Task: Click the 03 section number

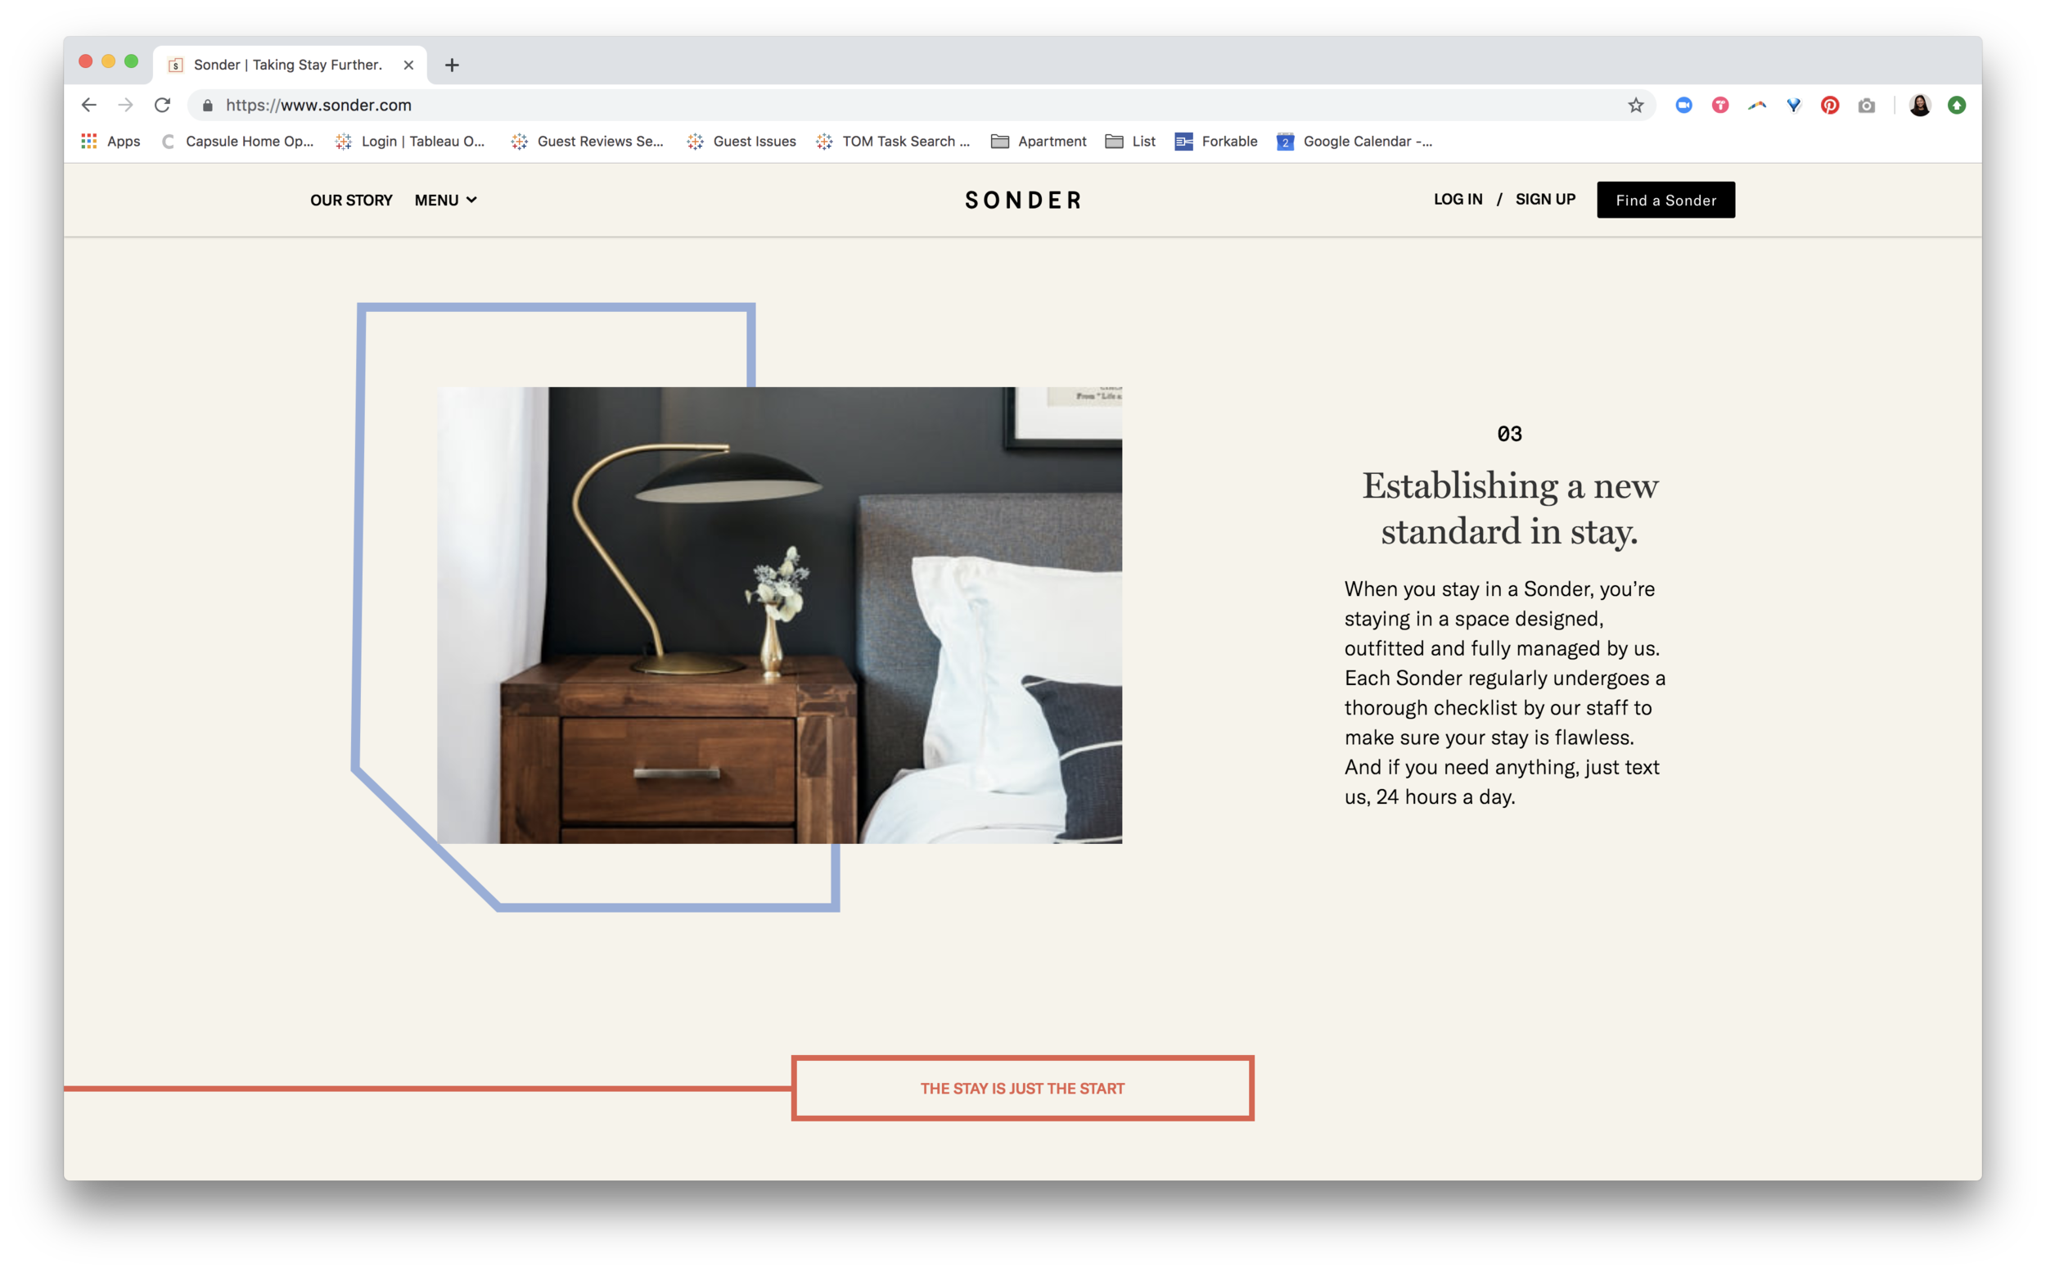Action: click(x=1509, y=434)
